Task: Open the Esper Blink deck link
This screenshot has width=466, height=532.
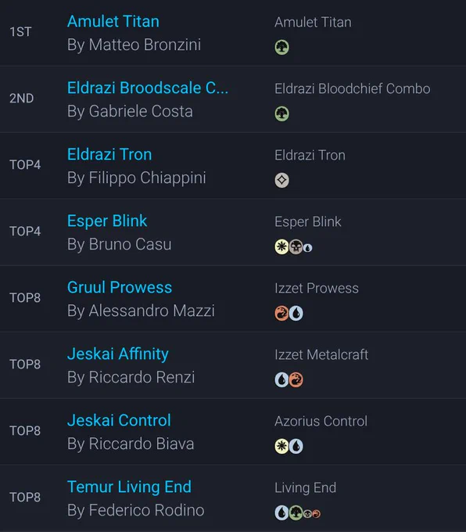Action: [107, 221]
